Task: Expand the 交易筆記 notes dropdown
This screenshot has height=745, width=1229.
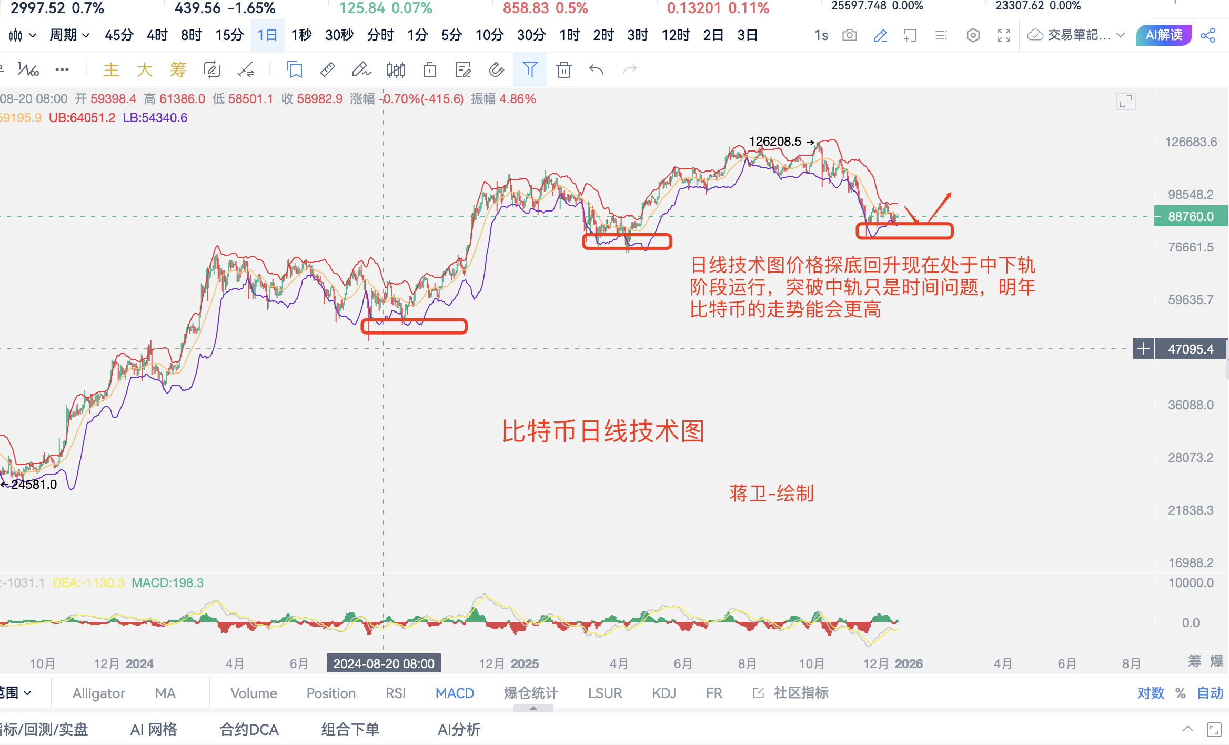Action: (x=1120, y=35)
